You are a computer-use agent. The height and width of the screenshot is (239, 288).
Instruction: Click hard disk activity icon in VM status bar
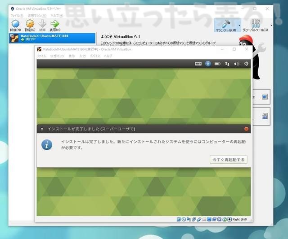(x=179, y=219)
